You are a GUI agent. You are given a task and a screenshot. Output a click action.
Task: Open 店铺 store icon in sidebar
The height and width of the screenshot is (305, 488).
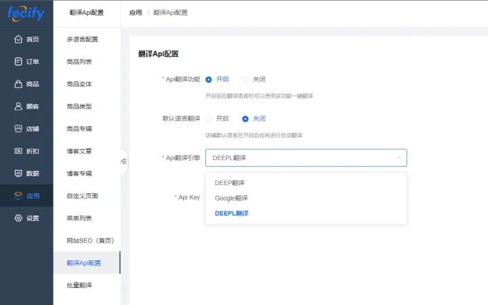coord(18,129)
